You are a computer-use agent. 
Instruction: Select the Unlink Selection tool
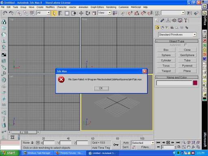pos(26,13)
